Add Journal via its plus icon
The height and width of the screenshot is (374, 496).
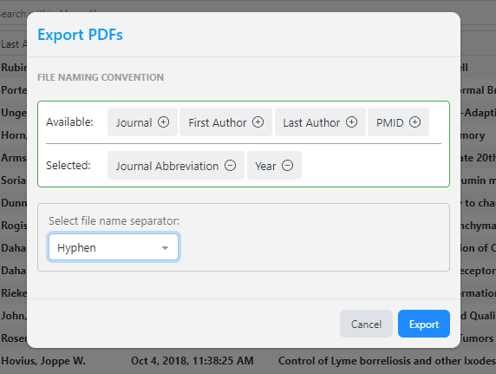pyautogui.click(x=164, y=122)
